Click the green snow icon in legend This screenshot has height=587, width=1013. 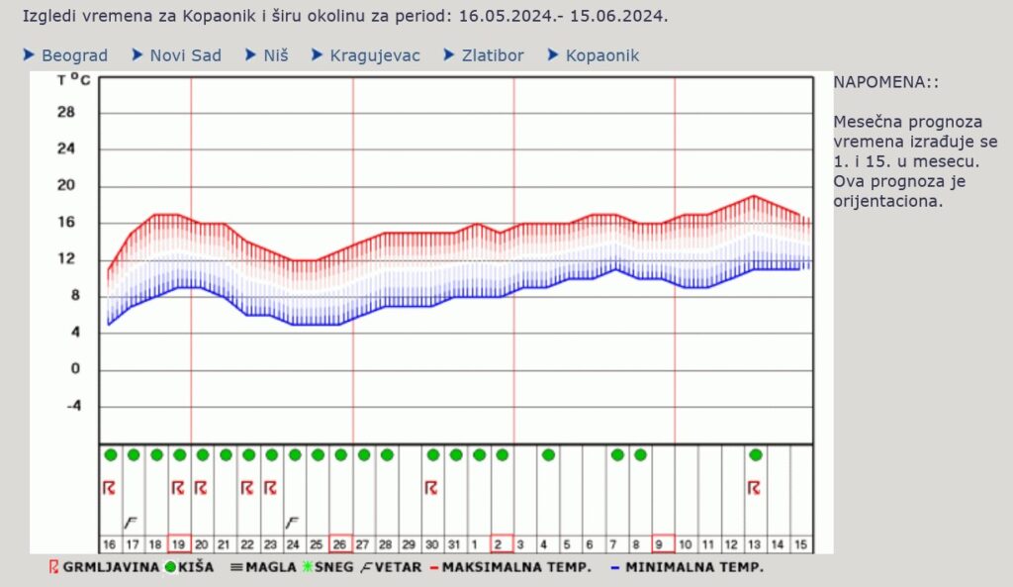307,567
